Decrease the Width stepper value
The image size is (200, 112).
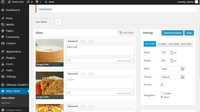172,54
